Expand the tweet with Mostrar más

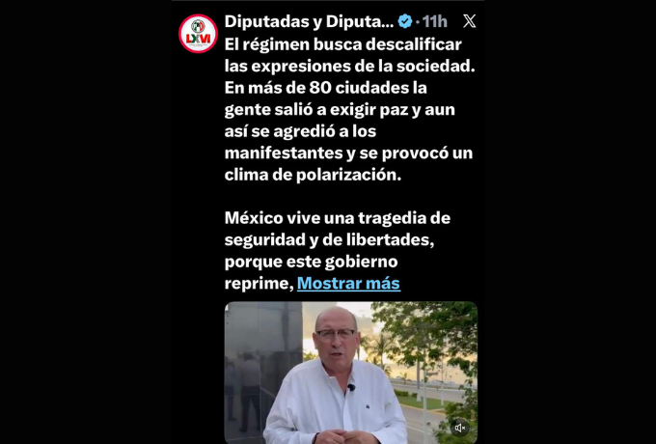348,284
